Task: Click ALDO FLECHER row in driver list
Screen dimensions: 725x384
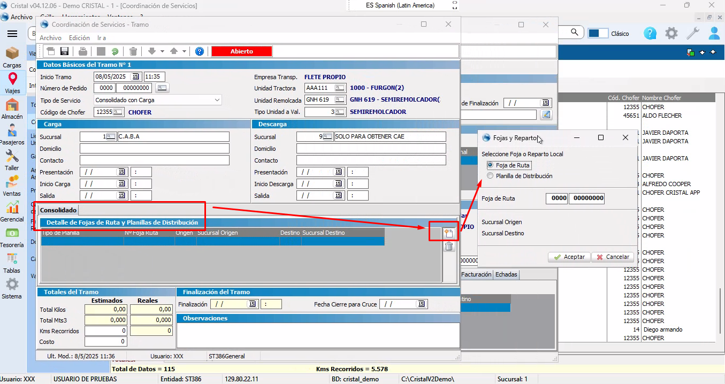Action: (661, 116)
